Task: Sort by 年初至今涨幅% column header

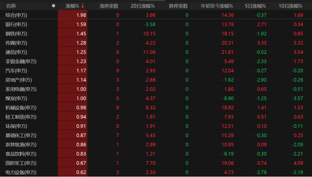Action: tap(217, 6)
